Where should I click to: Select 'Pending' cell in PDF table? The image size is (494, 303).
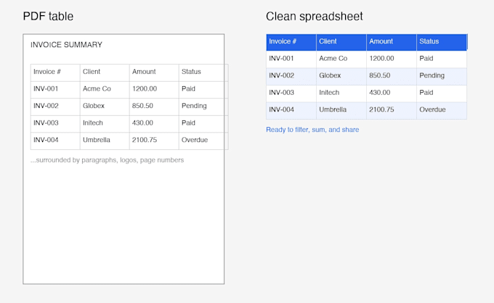coord(203,107)
